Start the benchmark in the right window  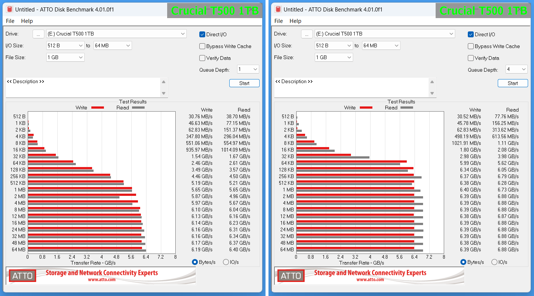click(513, 83)
